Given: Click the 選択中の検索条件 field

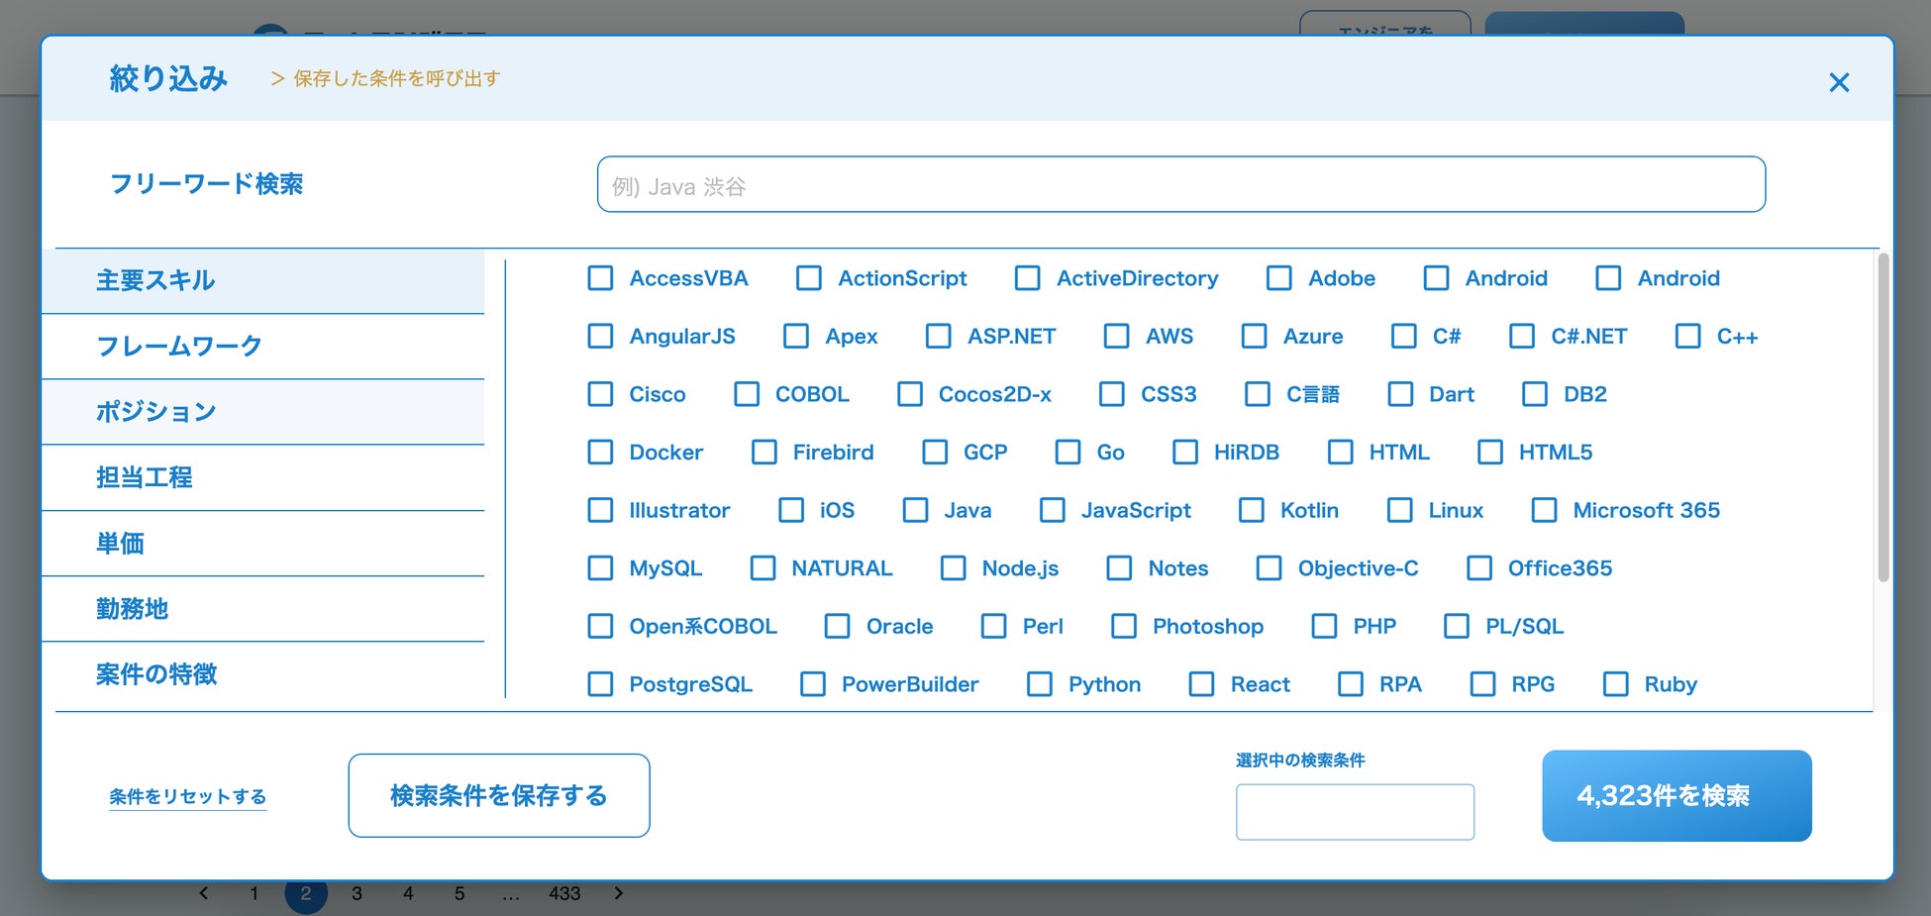Looking at the screenshot, I should 1355,812.
